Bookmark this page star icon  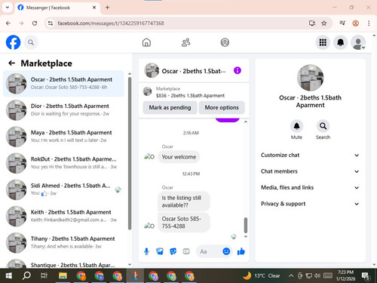[324, 23]
